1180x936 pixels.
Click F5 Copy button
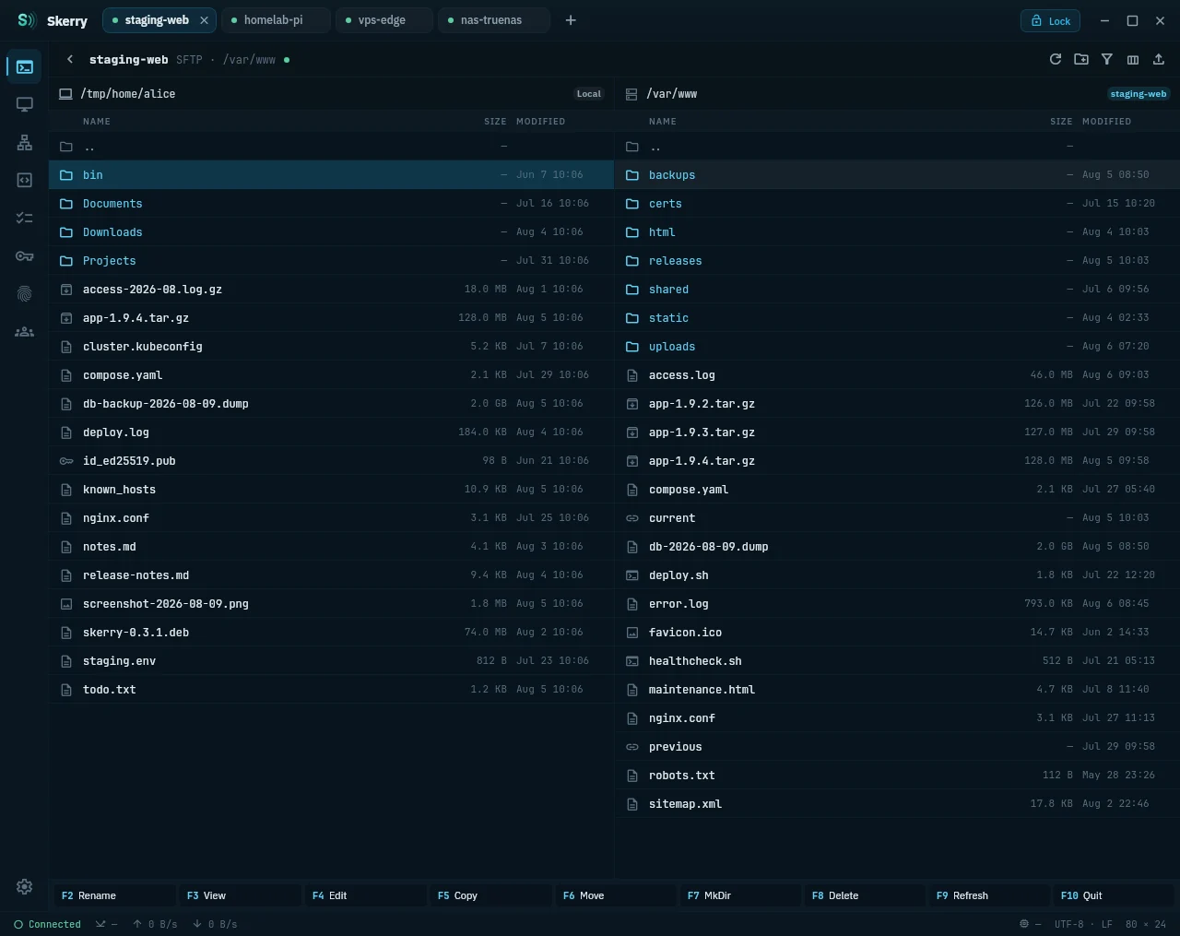(x=491, y=895)
